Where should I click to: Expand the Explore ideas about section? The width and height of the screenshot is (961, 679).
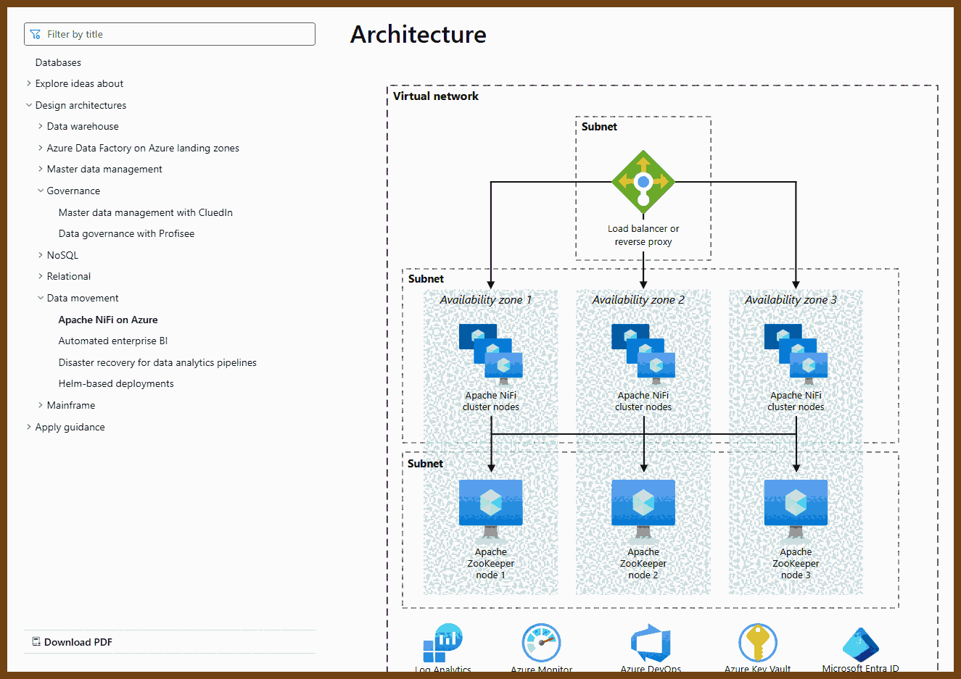29,83
